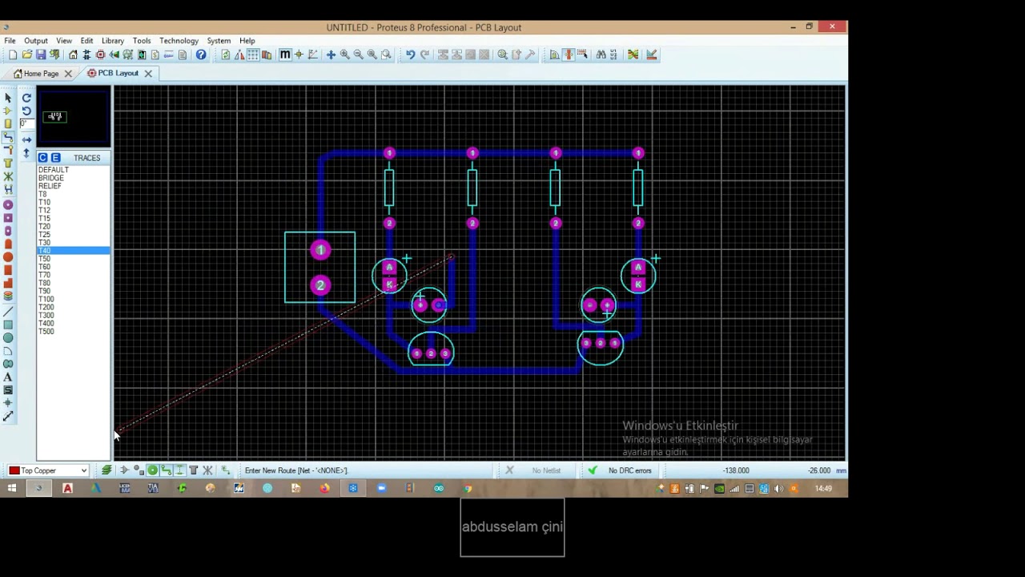This screenshot has height=577, width=1025.
Task: Open the File menu
Action: [x=10, y=41]
